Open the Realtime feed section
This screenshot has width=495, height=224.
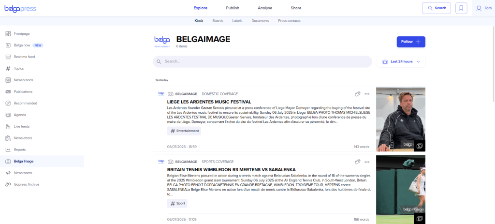(24, 57)
